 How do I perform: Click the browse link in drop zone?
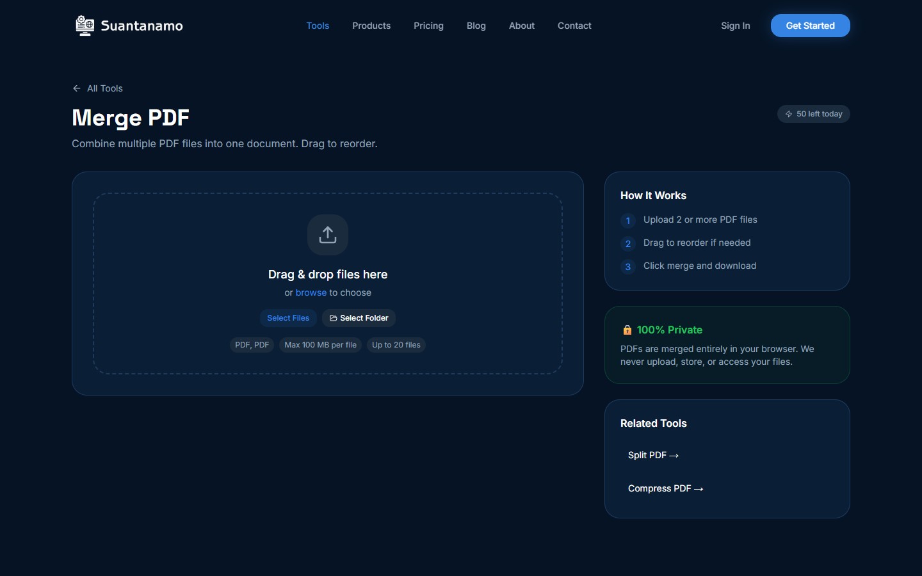coord(311,292)
